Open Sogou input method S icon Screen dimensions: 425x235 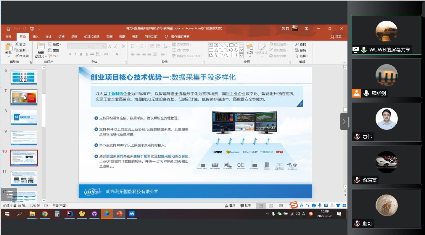[294, 205]
